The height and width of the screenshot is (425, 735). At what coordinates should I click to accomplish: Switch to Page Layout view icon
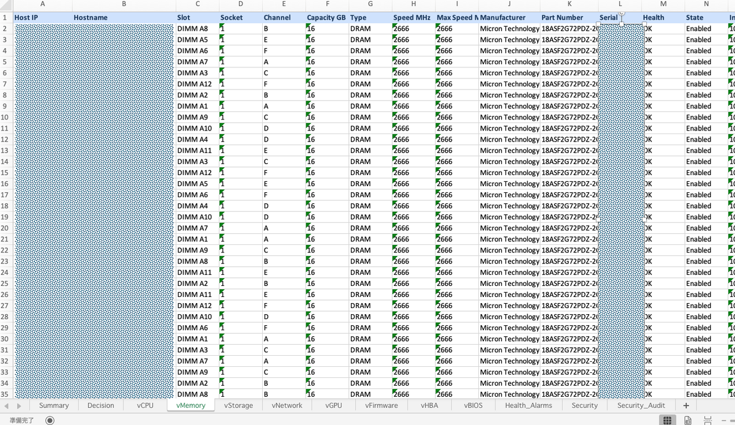(x=688, y=420)
